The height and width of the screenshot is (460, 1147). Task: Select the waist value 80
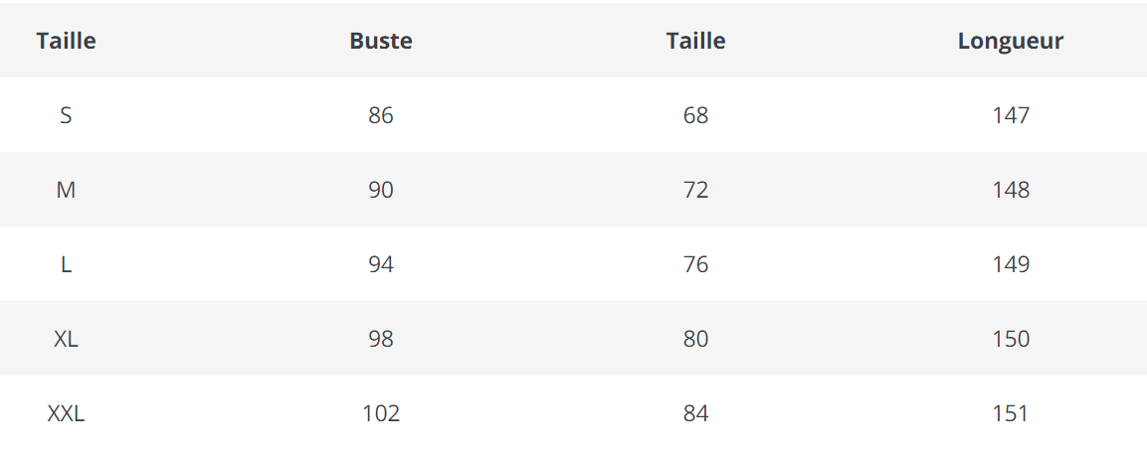click(695, 339)
